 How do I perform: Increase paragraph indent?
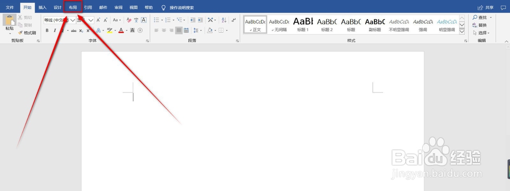[200, 20]
